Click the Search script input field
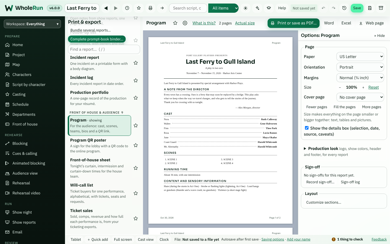Image resolution: width=390 pixels, height=244 pixels. [x=188, y=8]
